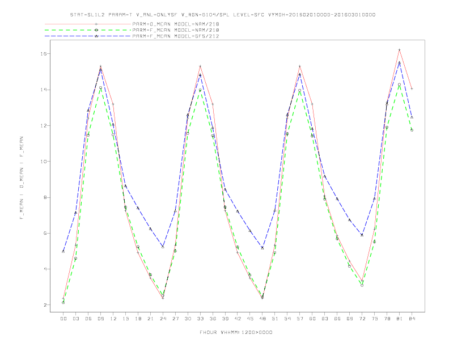Click x-axis tick label 75
Screen dimensions: 449x347
pyautogui.click(x=375, y=319)
